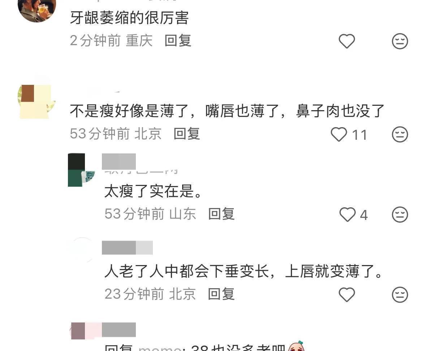Open avatar of the 太瘦了实在是 replier
426x351 pixels.
[x=82, y=170]
